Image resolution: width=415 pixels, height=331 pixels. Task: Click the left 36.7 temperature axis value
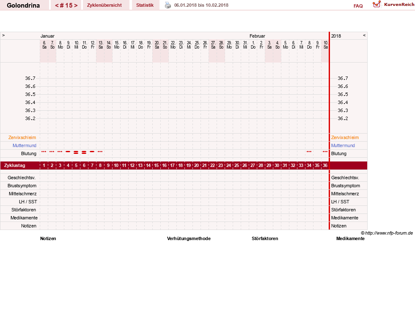30,78
